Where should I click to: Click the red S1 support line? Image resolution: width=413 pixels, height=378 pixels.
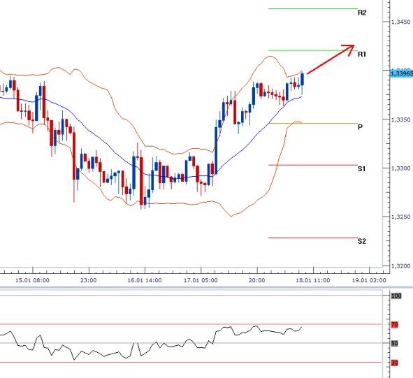pos(313,165)
